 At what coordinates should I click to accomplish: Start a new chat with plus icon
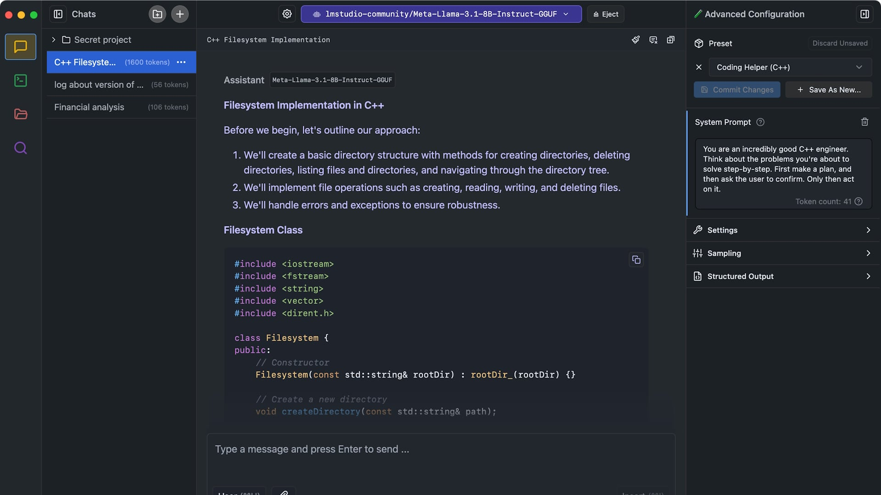pos(180,14)
